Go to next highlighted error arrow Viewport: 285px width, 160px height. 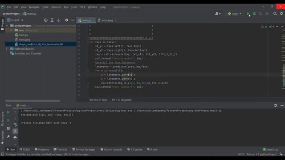(282, 27)
